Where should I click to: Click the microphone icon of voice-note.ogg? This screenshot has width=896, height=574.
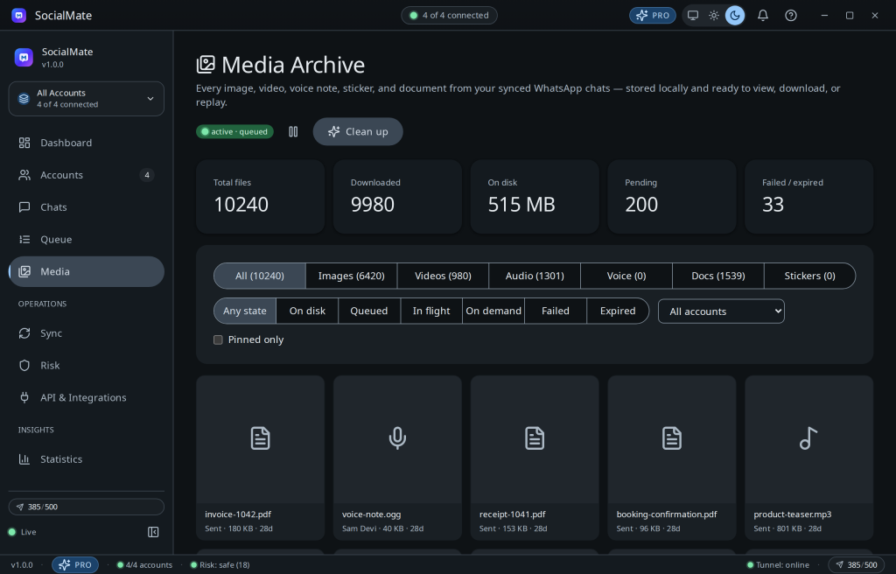pyautogui.click(x=397, y=438)
